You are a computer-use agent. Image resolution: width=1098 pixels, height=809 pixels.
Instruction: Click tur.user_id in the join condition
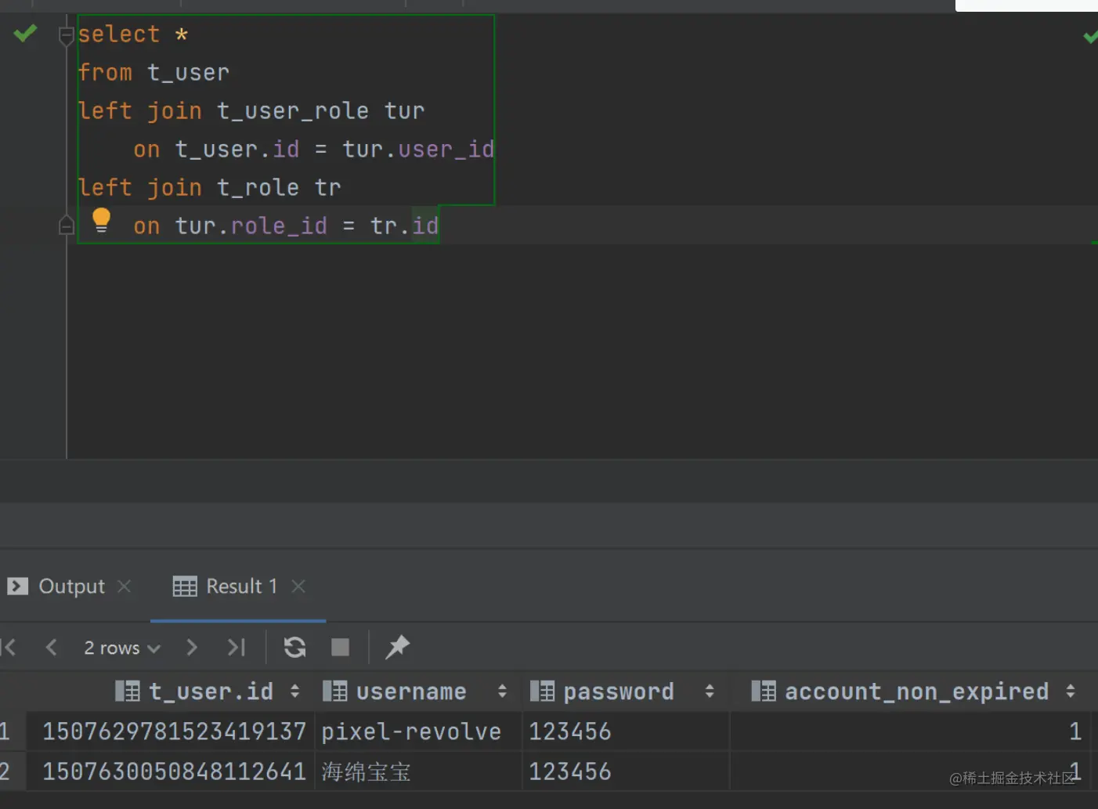point(418,150)
